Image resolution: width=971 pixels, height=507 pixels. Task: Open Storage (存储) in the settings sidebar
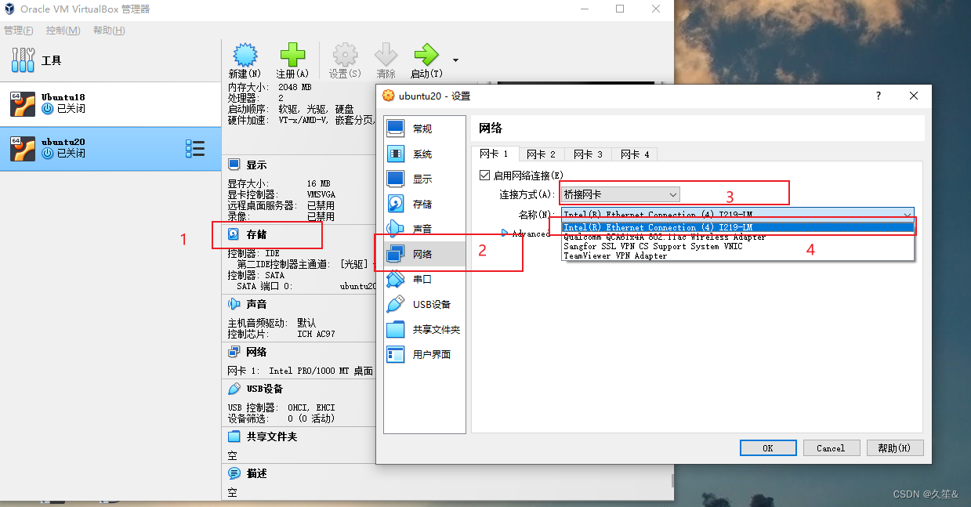(x=426, y=204)
